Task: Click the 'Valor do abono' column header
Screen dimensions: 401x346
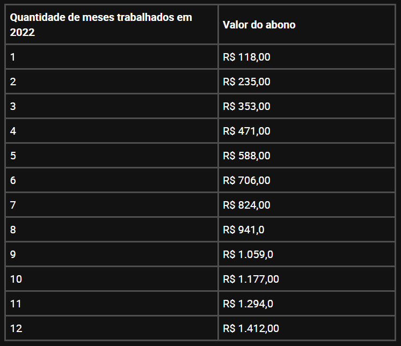Action: coord(259,25)
